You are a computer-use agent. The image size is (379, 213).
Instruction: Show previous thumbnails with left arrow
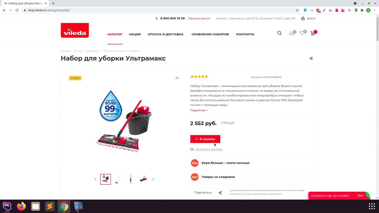pos(95,179)
